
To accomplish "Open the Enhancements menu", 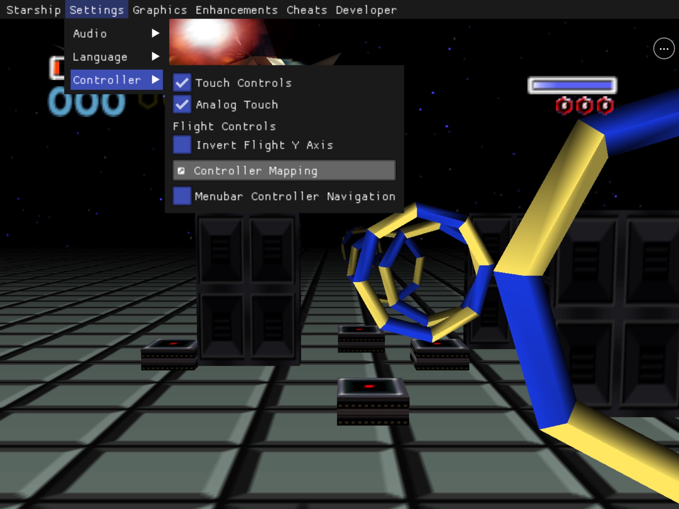I will point(237,10).
